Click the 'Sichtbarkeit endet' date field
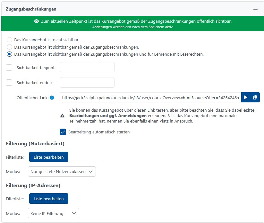Screen dimensions: 264x223 (87, 83)
